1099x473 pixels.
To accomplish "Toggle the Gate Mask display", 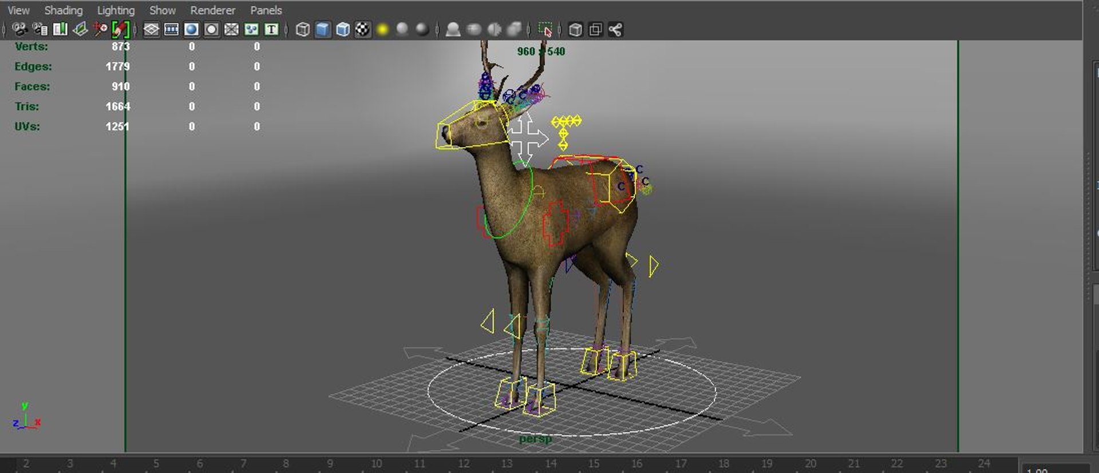I will point(211,29).
